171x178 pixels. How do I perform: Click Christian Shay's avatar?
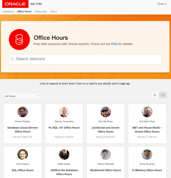click(147, 112)
